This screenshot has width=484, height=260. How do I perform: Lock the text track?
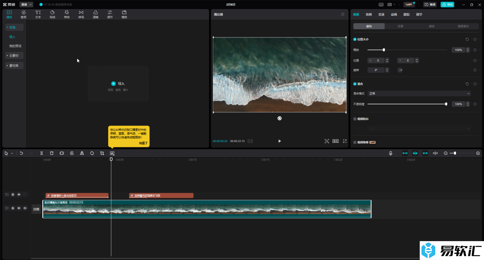tap(13, 195)
